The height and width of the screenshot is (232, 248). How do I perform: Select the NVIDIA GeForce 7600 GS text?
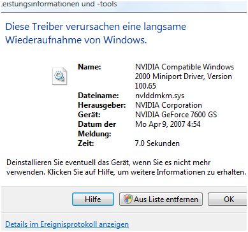point(176,115)
